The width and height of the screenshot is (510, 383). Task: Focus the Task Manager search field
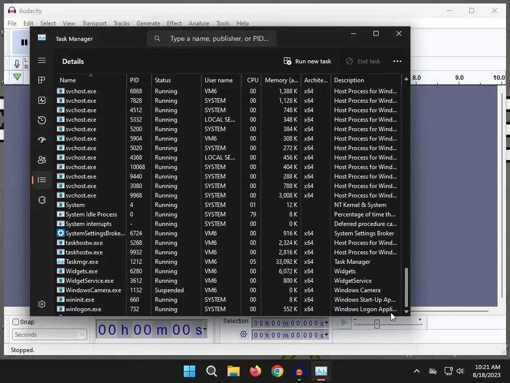[x=212, y=38]
